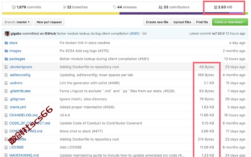Screen dimensions: 251x157
Task: Open the images folder link
Action: tap(15, 51)
